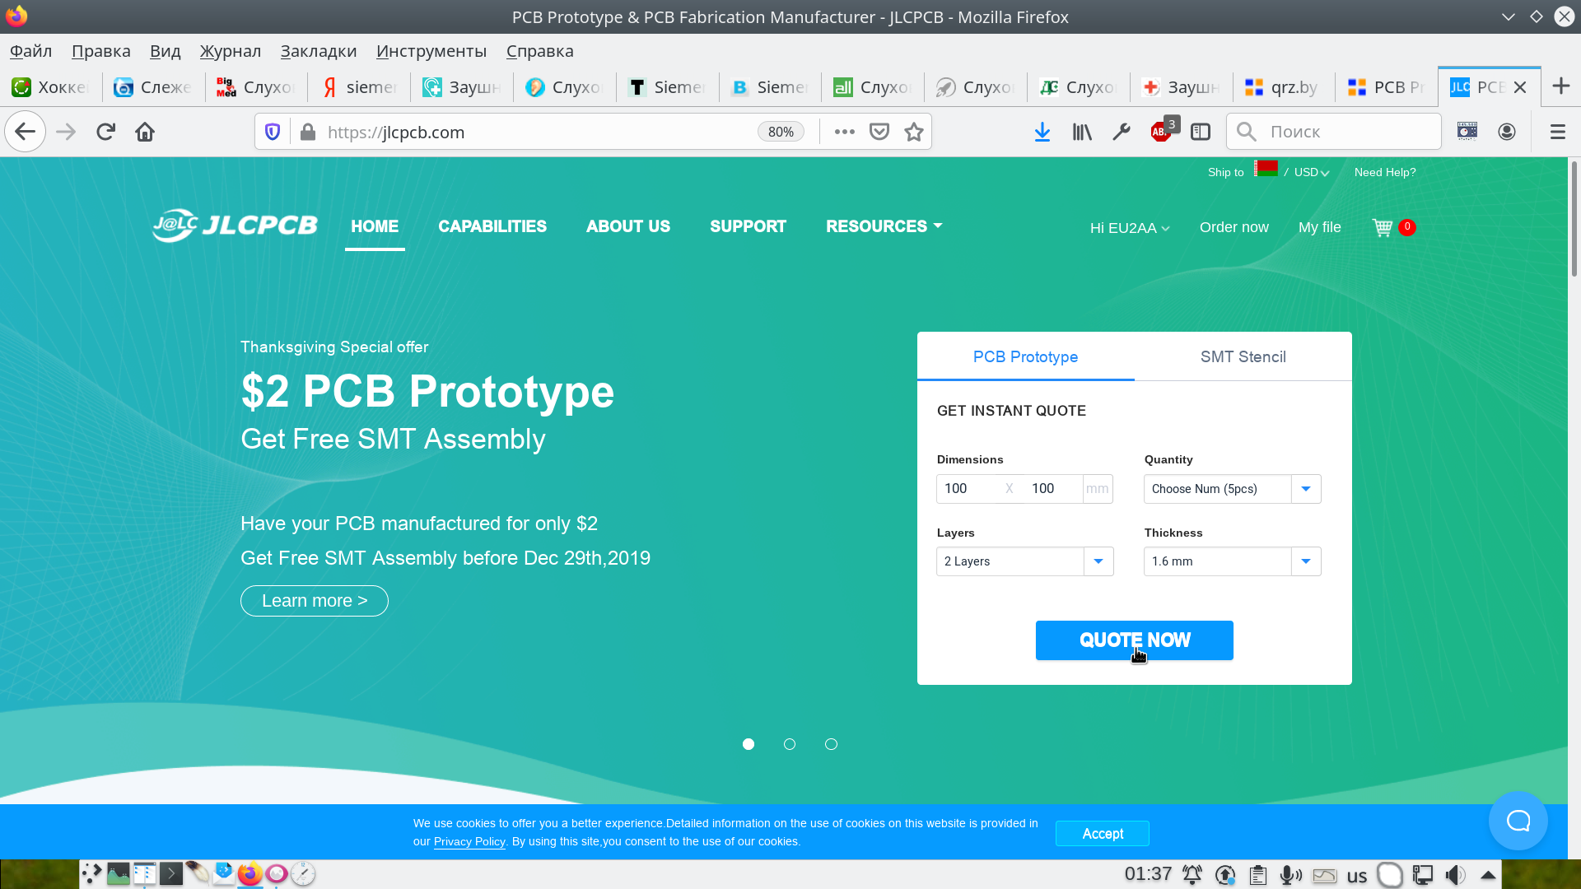
Task: Open the Privacy Policy link
Action: coord(469,841)
